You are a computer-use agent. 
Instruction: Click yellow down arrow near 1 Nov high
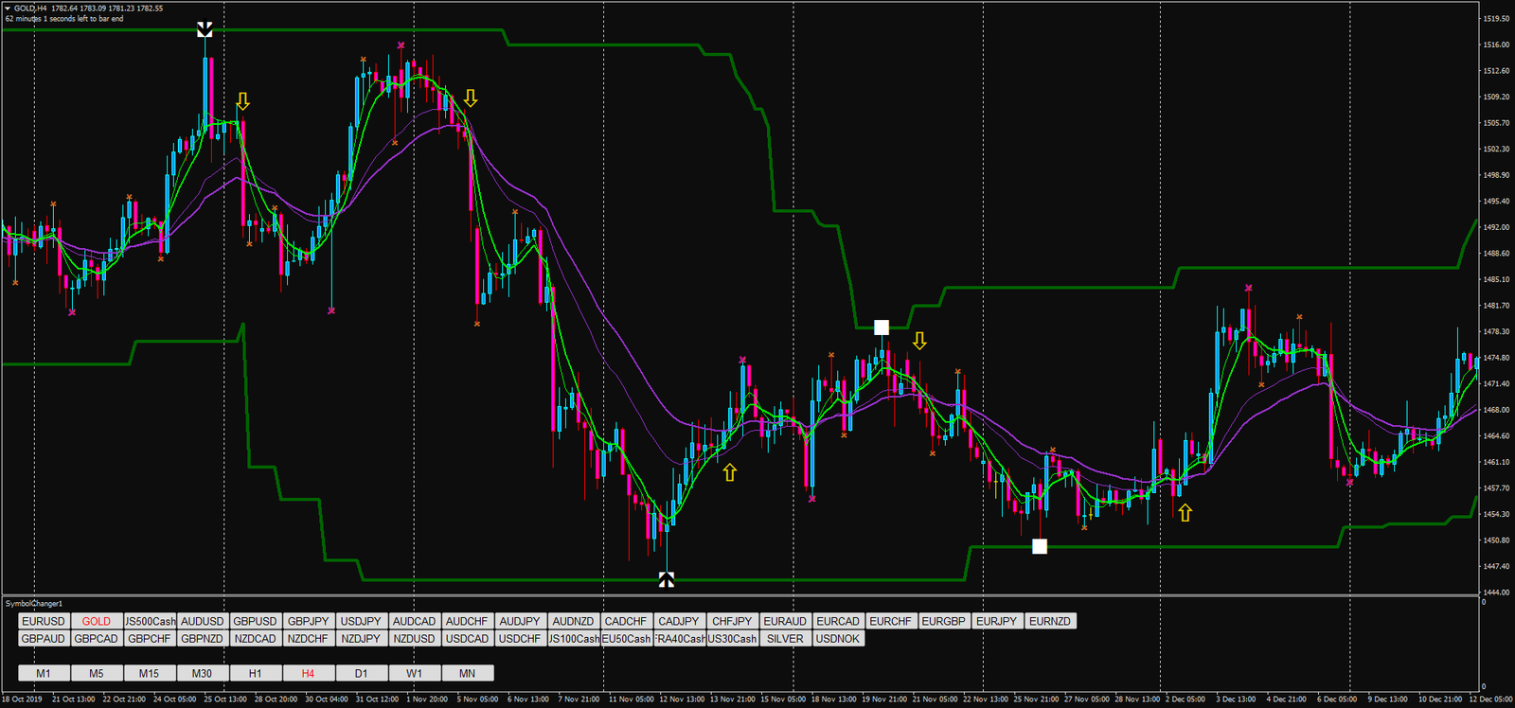point(470,98)
